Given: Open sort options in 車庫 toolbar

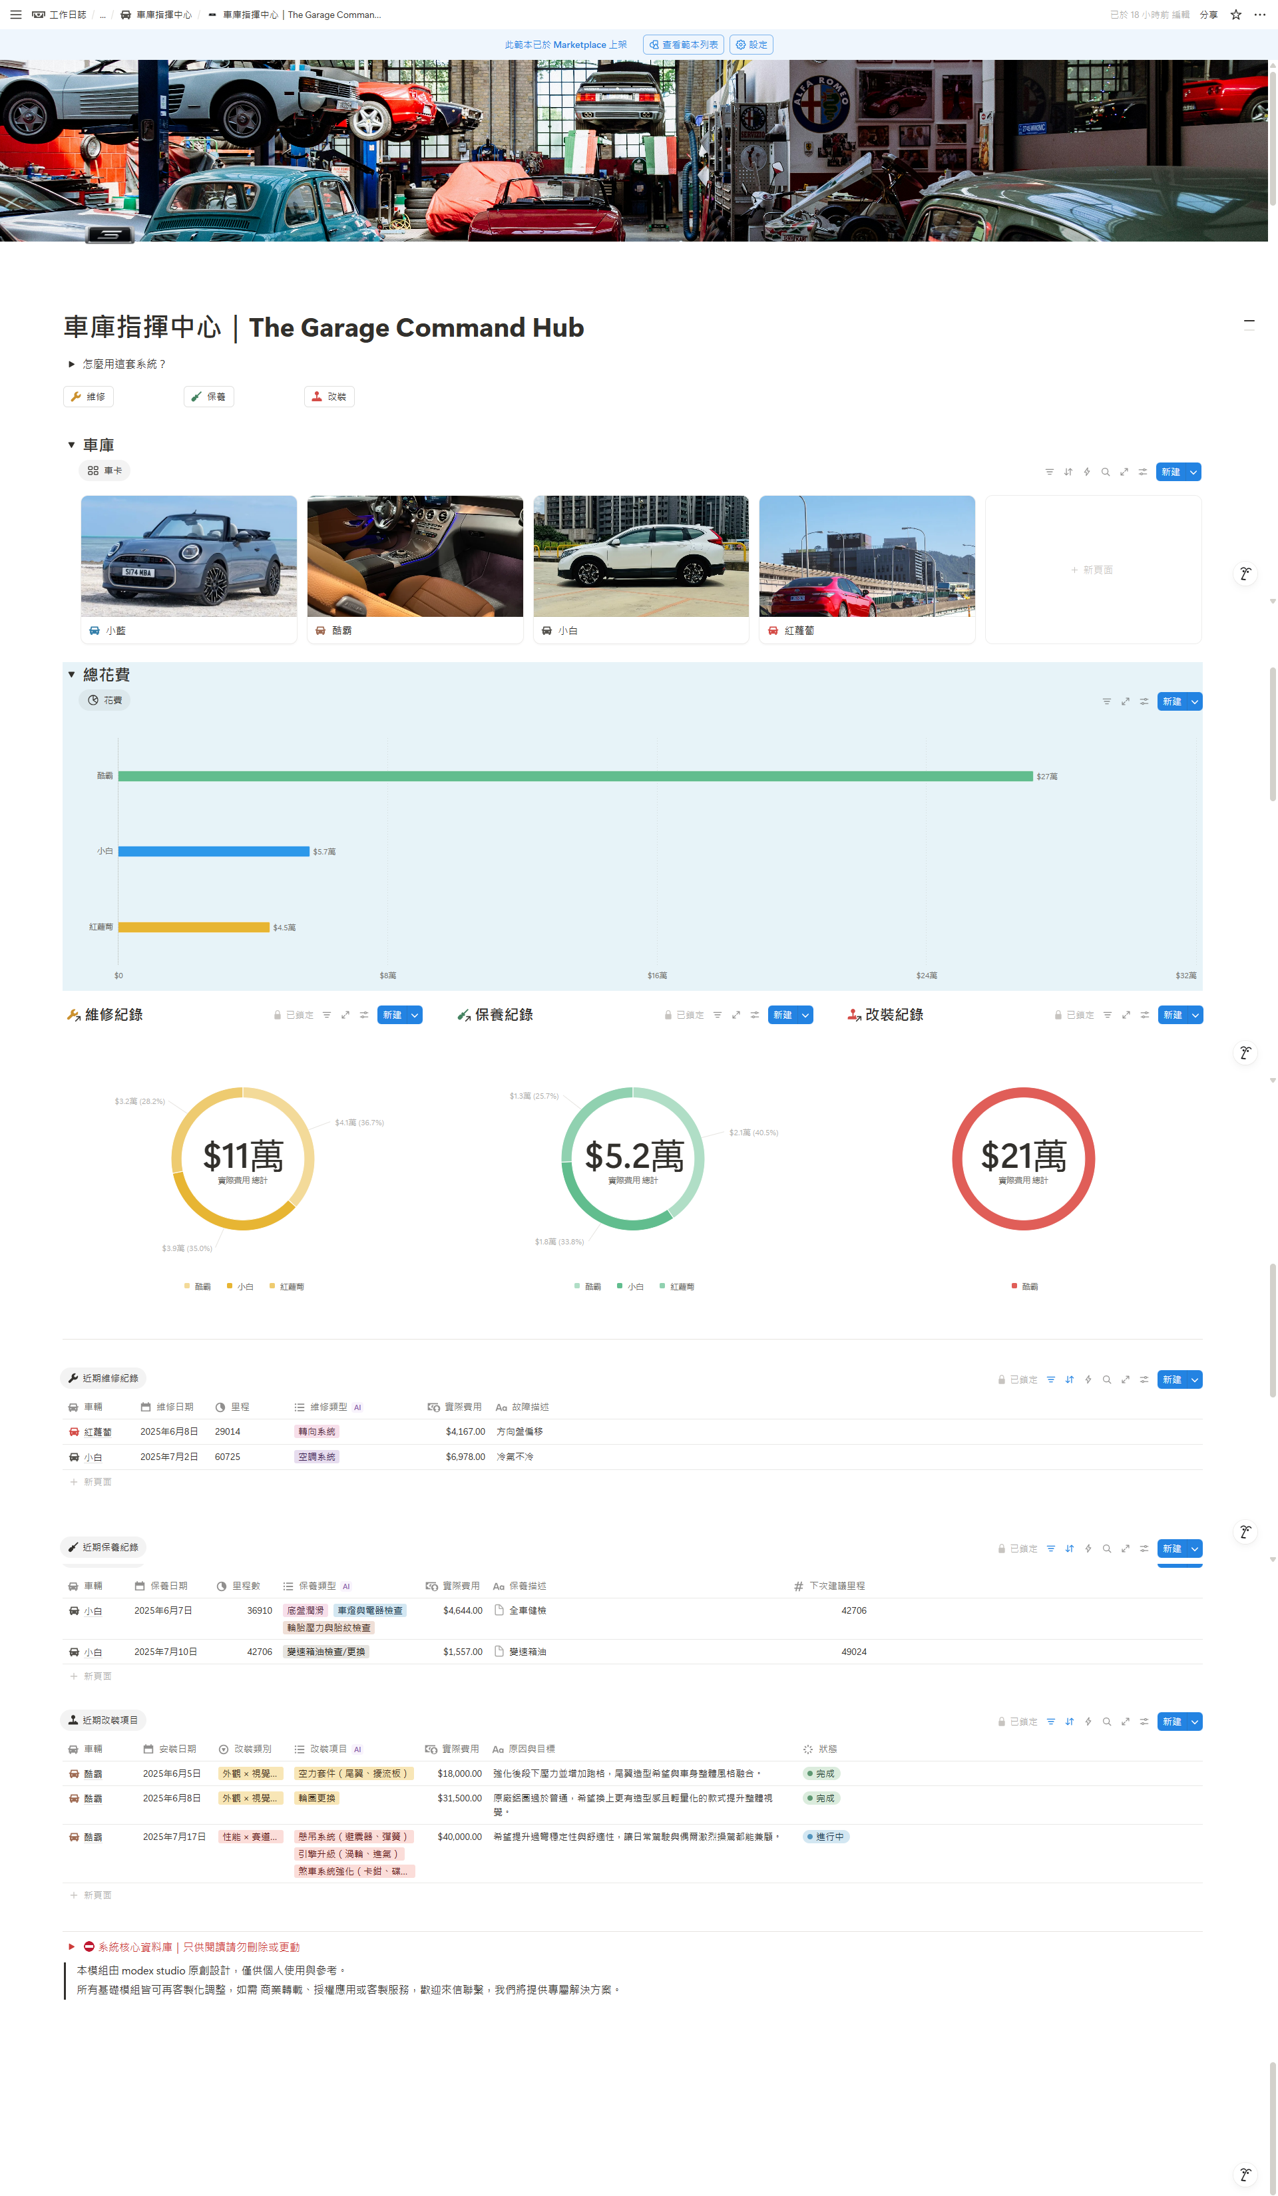Looking at the screenshot, I should pos(1068,471).
